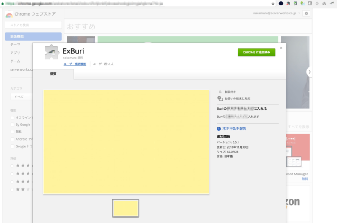Select テーマ in the sidebar
337x223 pixels.
tap(15, 45)
